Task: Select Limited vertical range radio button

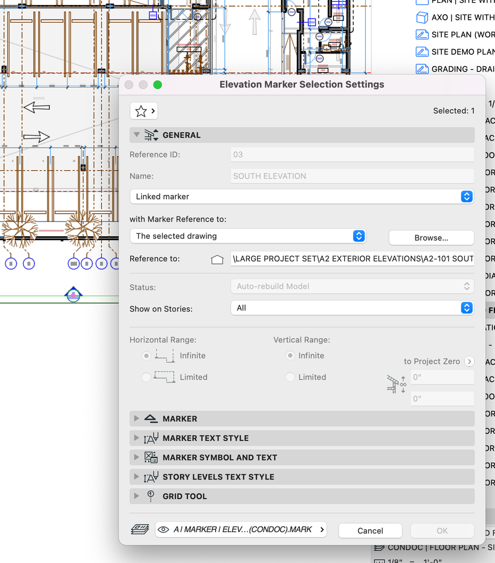Action: tap(291, 377)
